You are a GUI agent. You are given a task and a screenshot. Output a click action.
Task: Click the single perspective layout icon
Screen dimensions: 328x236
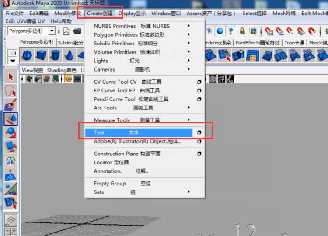[x=10, y=220]
